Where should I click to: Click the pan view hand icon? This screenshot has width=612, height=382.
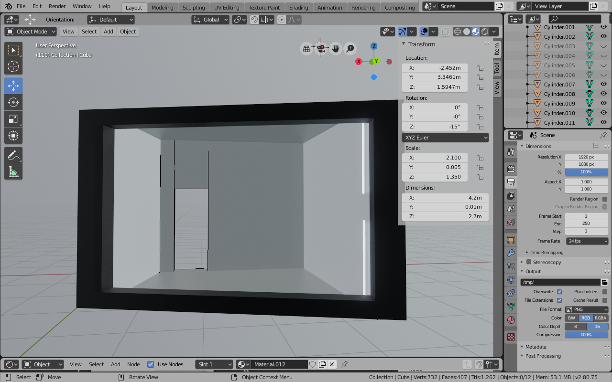click(x=336, y=48)
